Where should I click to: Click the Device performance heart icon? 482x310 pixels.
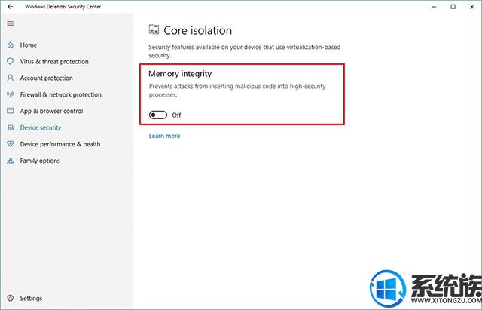tap(10, 144)
